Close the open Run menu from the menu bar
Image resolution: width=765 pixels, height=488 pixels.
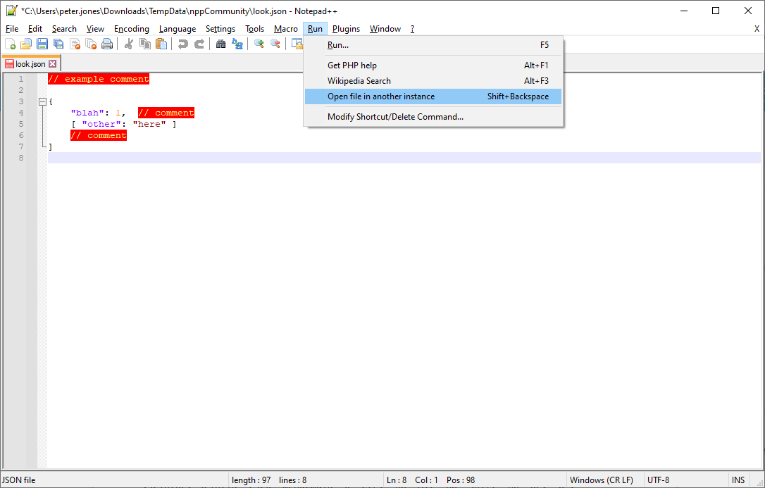(x=315, y=29)
